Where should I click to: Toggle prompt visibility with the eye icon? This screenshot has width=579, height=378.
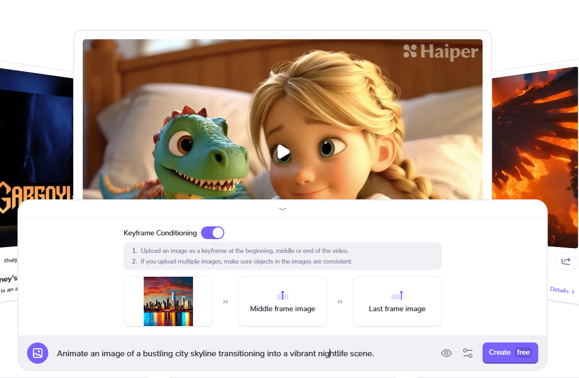(446, 353)
